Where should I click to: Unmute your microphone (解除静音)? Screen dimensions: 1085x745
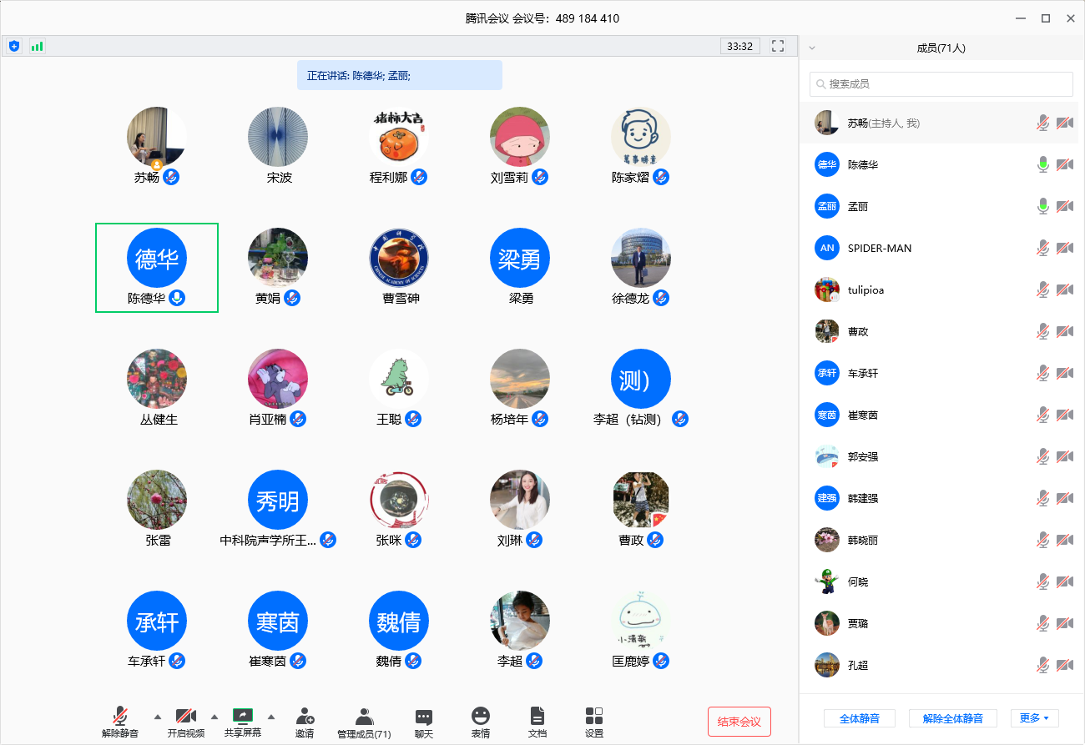120,717
